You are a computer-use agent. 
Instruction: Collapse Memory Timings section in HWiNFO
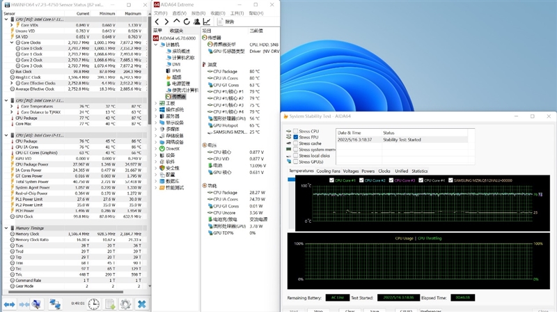point(6,228)
